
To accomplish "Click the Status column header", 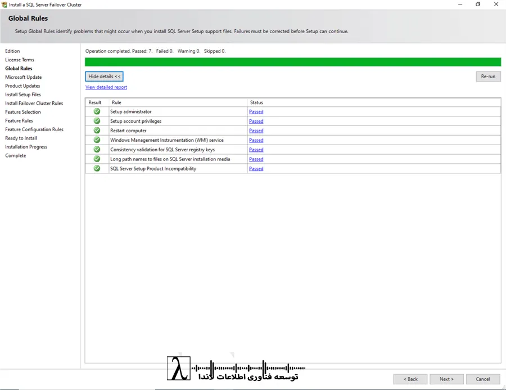I will pyautogui.click(x=256, y=102).
